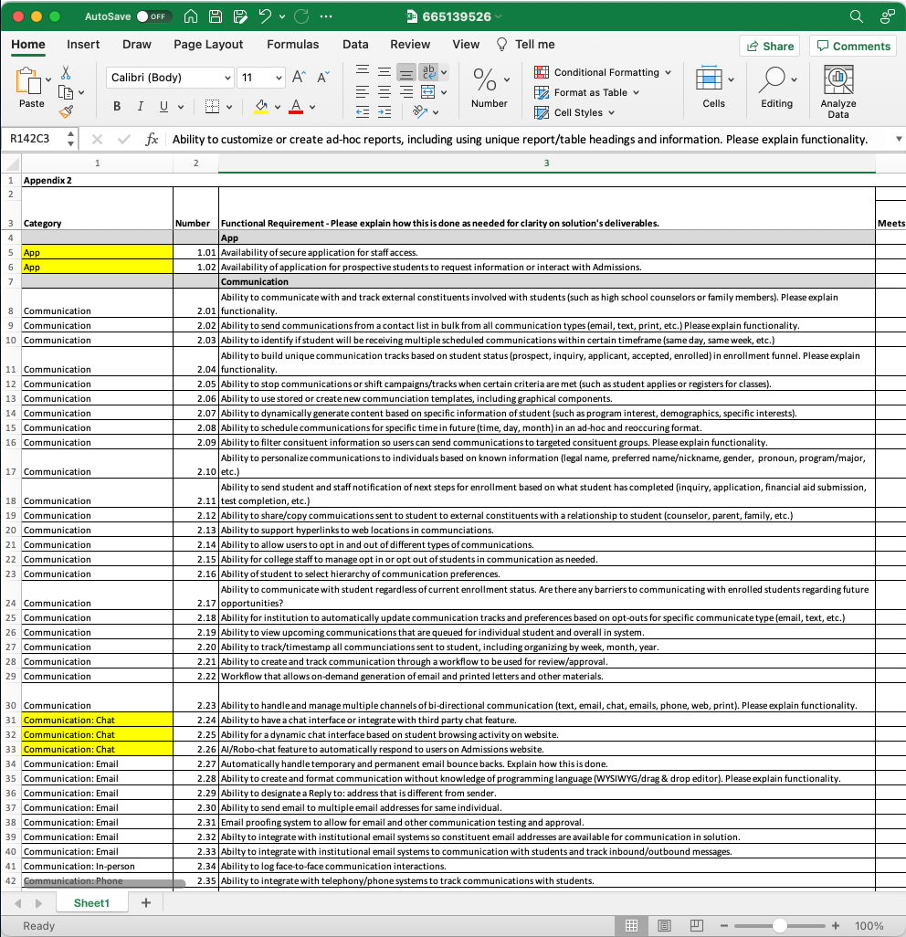Viewport: 906px width, 937px height.
Task: Open the Page Layout ribbon tab
Action: (x=208, y=44)
